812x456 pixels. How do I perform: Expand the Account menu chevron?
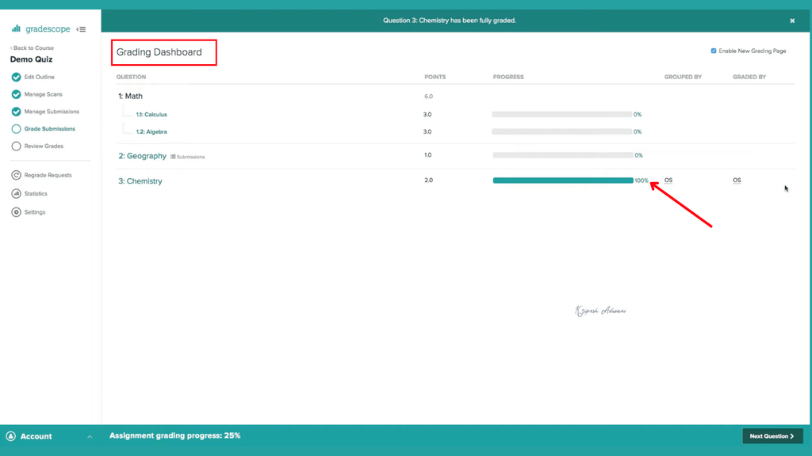click(90, 437)
